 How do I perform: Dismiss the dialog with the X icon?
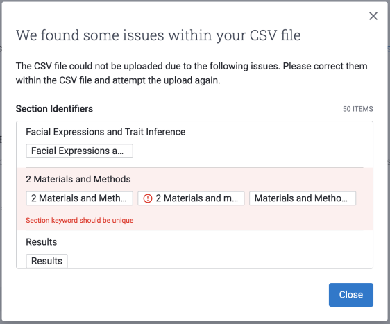(373, 16)
